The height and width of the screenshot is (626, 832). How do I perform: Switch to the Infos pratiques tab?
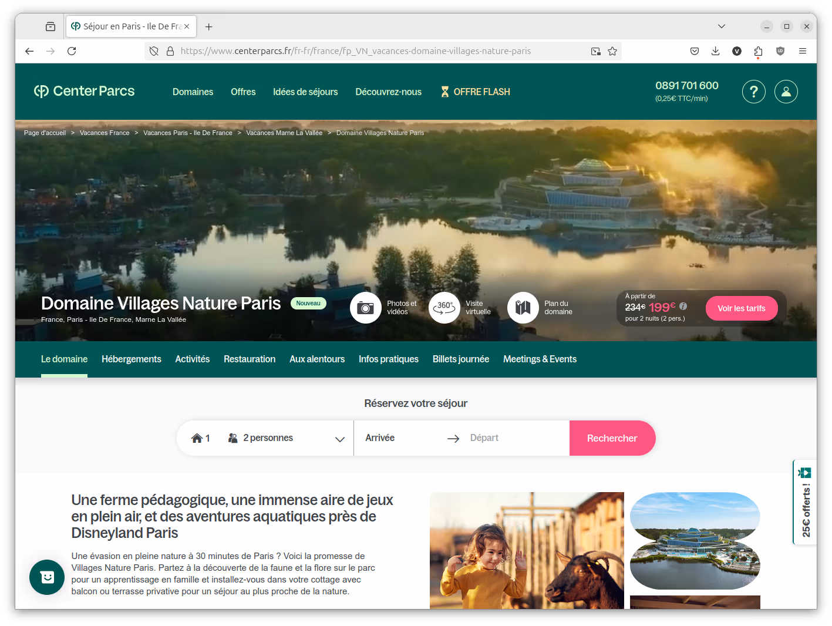coord(389,359)
